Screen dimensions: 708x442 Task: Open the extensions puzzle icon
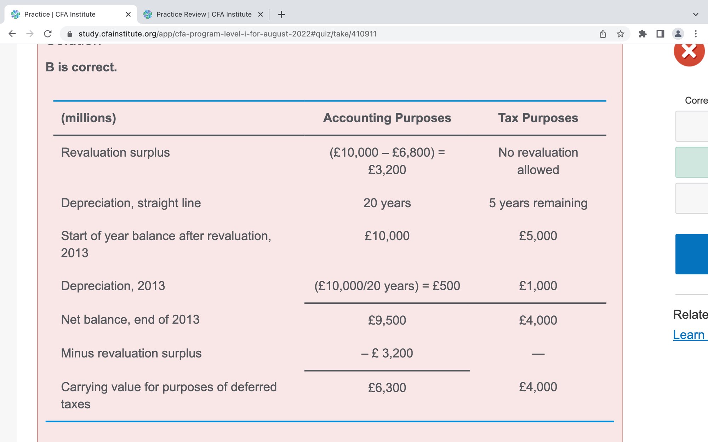(643, 34)
